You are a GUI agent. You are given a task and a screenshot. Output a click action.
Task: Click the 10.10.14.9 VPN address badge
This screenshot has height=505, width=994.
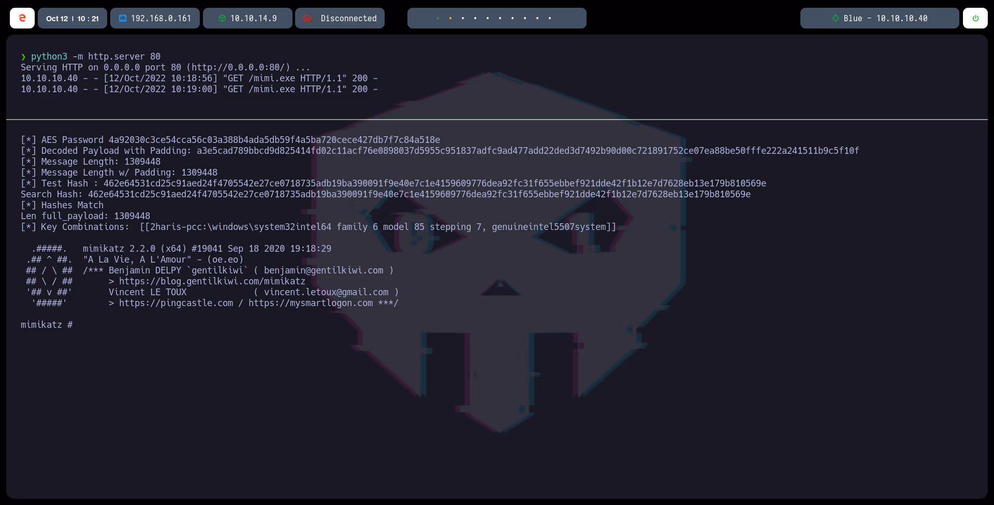(x=247, y=18)
